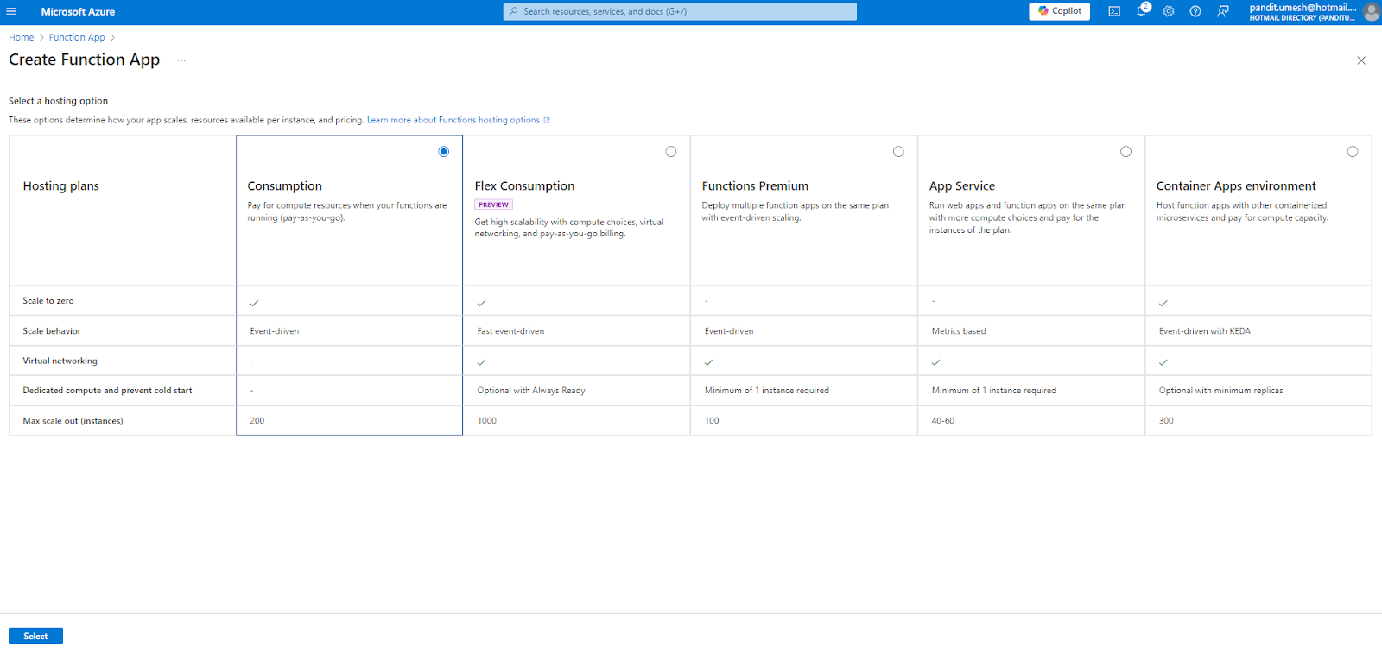Screen dimensions: 1382x653
Task: Click the 200 max scale value
Action: (x=257, y=421)
